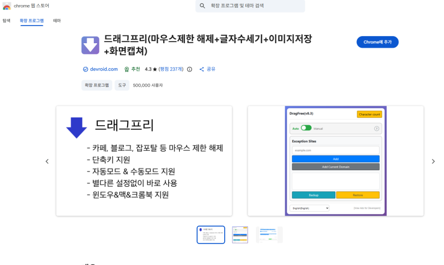This screenshot has height=265, width=444.
Task: Select the first carousel thumbnail
Action: [x=211, y=235]
